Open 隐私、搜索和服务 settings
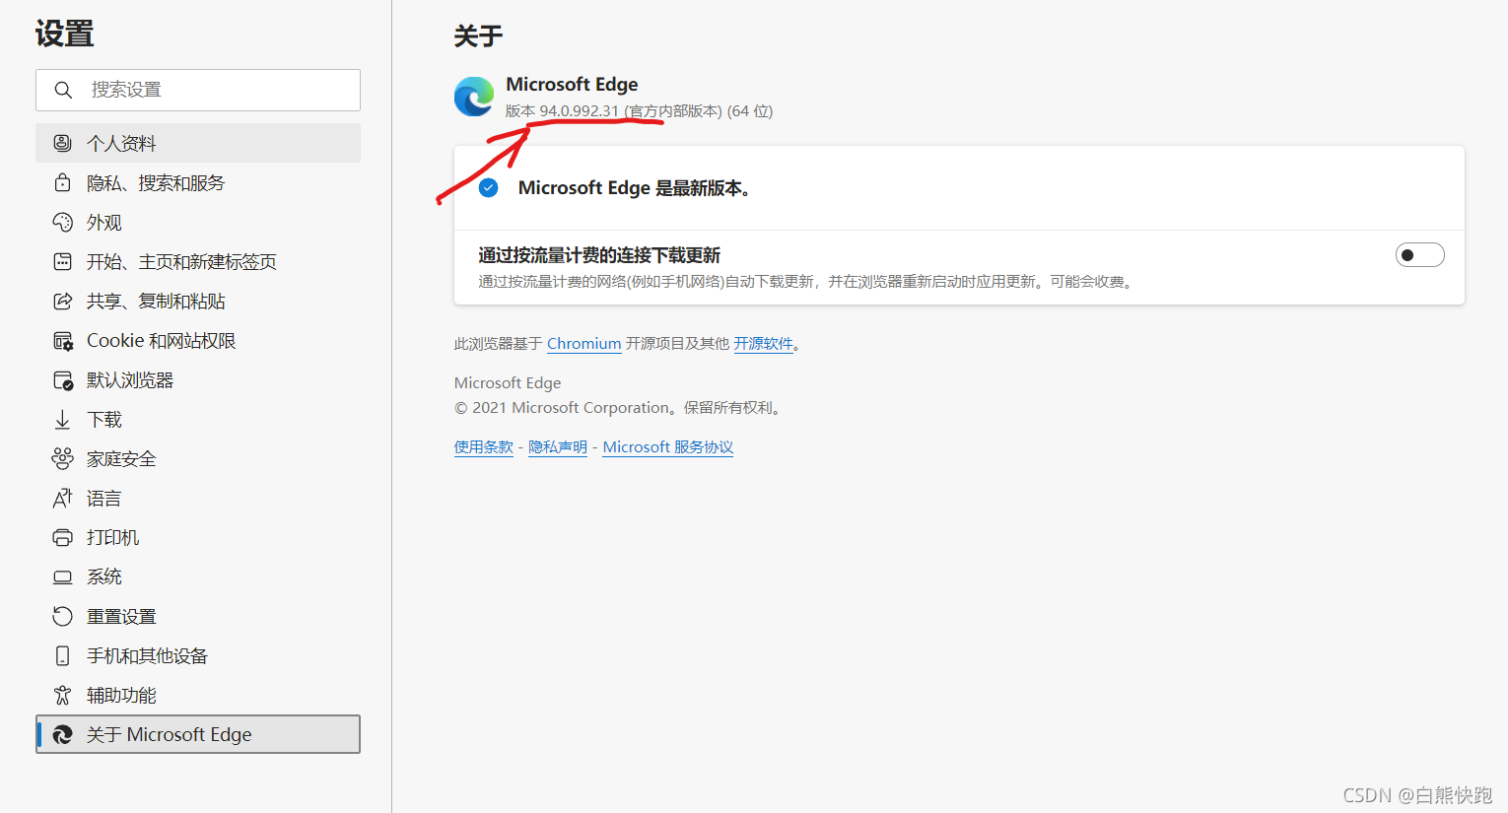 tap(198, 182)
